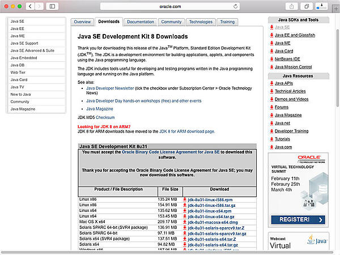
Task: Click the oracle.com address bar
Action: [x=170, y=6]
